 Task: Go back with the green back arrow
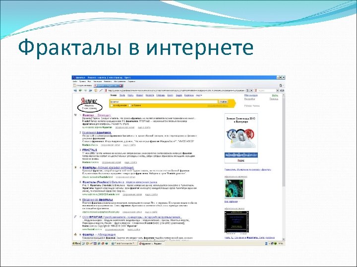point(80,90)
